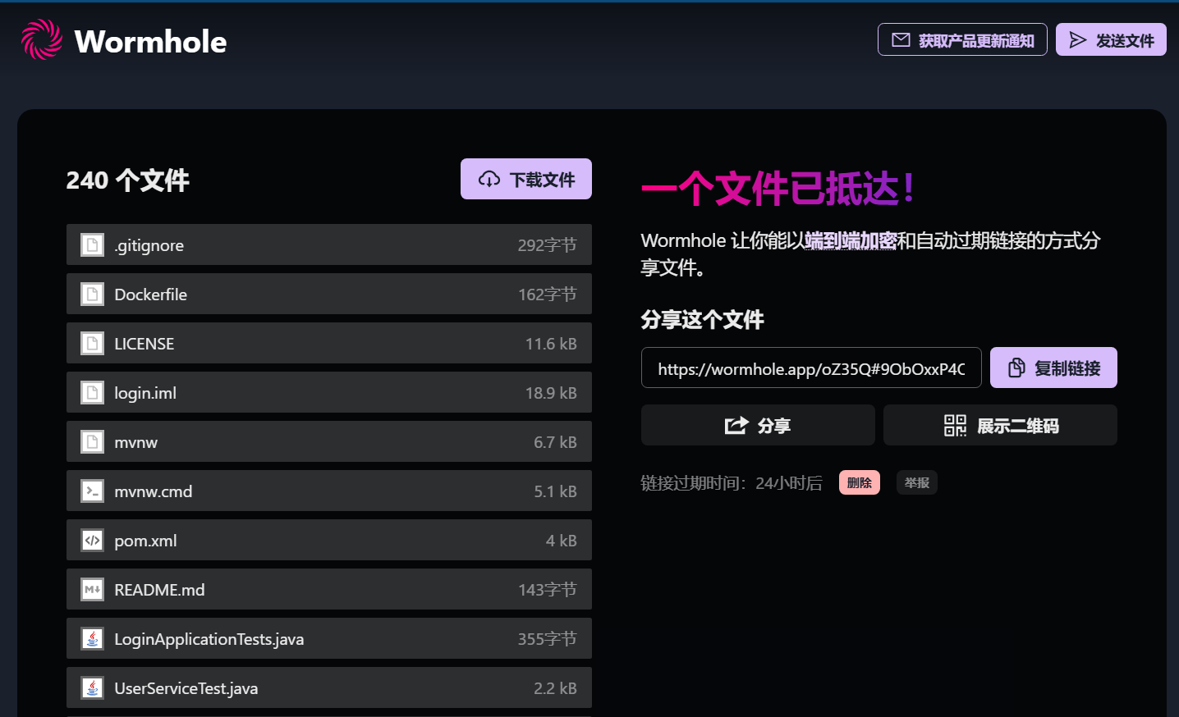Image resolution: width=1179 pixels, height=717 pixels.
Task: Select the LICENSE file row
Action: click(328, 344)
